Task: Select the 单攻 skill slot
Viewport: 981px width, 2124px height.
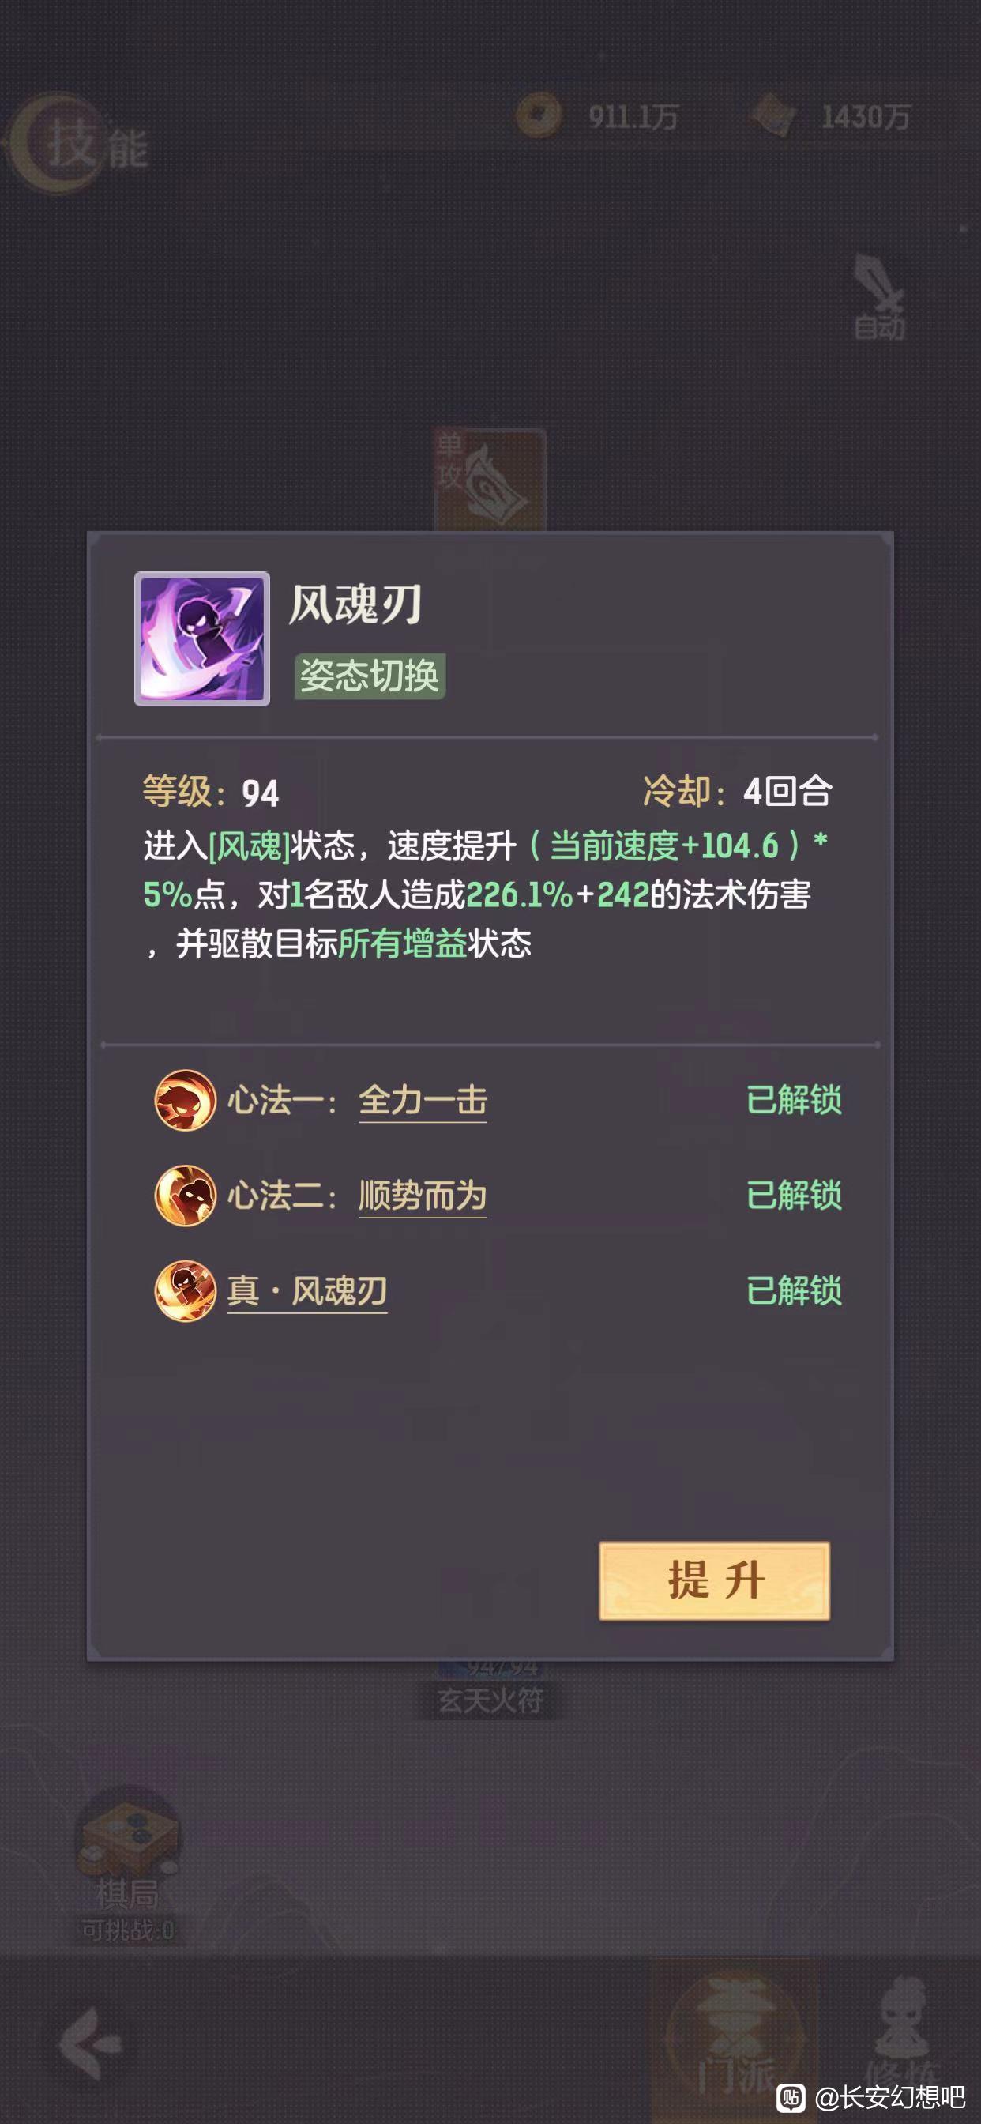Action: pyautogui.click(x=490, y=480)
